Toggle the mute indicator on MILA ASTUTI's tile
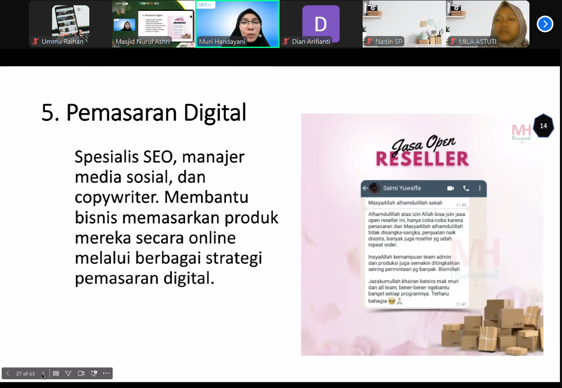The width and height of the screenshot is (562, 388). tap(452, 42)
